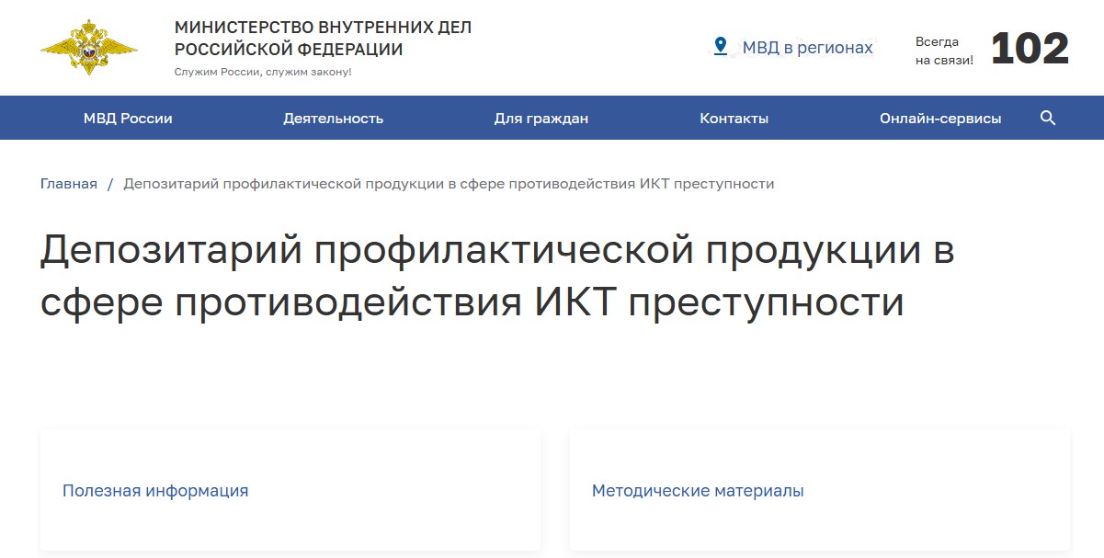Viewport: 1104px width, 558px height.
Task: Open the Полезная информация link
Action: coord(155,491)
